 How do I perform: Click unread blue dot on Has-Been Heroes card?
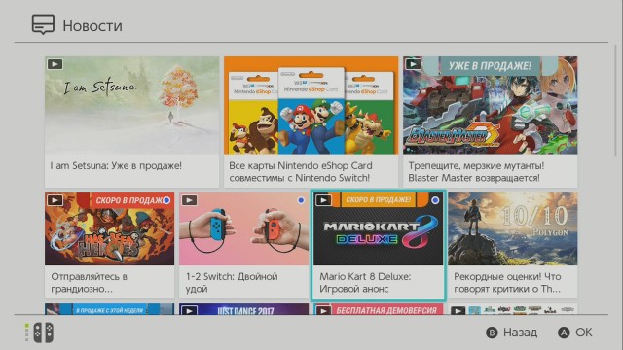pos(166,200)
